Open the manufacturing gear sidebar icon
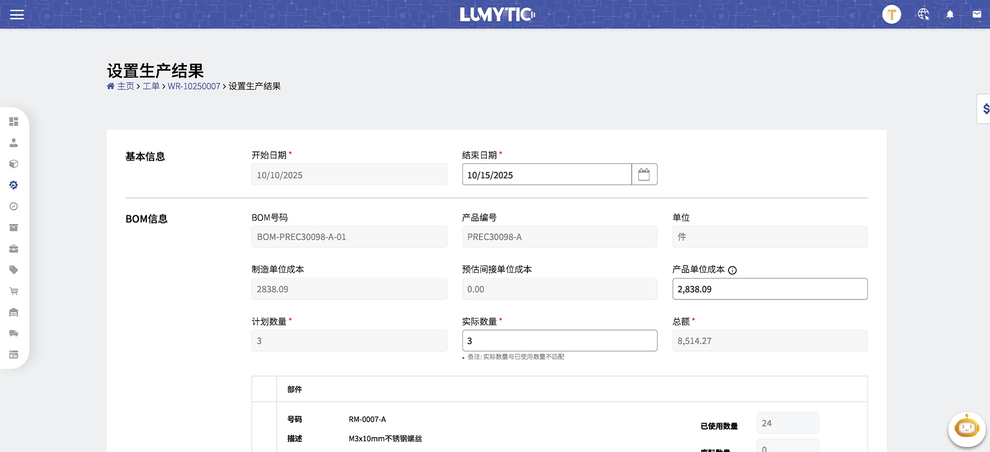Viewport: 990px width, 452px height. click(14, 185)
